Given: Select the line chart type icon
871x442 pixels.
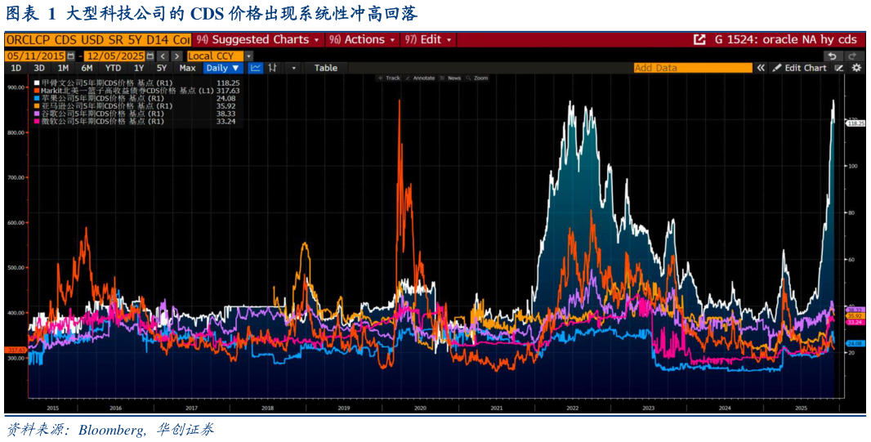Looking at the screenshot, I should 256,68.
